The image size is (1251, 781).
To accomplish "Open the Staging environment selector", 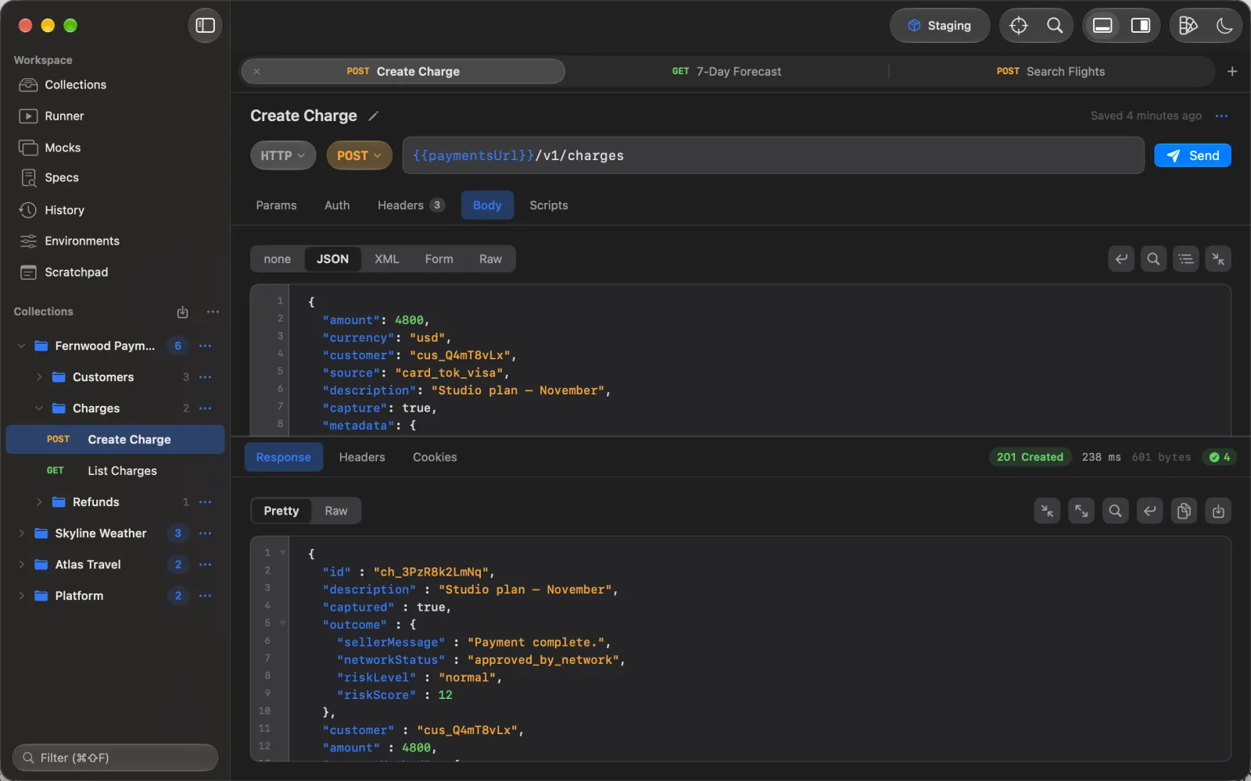I will 940,26.
